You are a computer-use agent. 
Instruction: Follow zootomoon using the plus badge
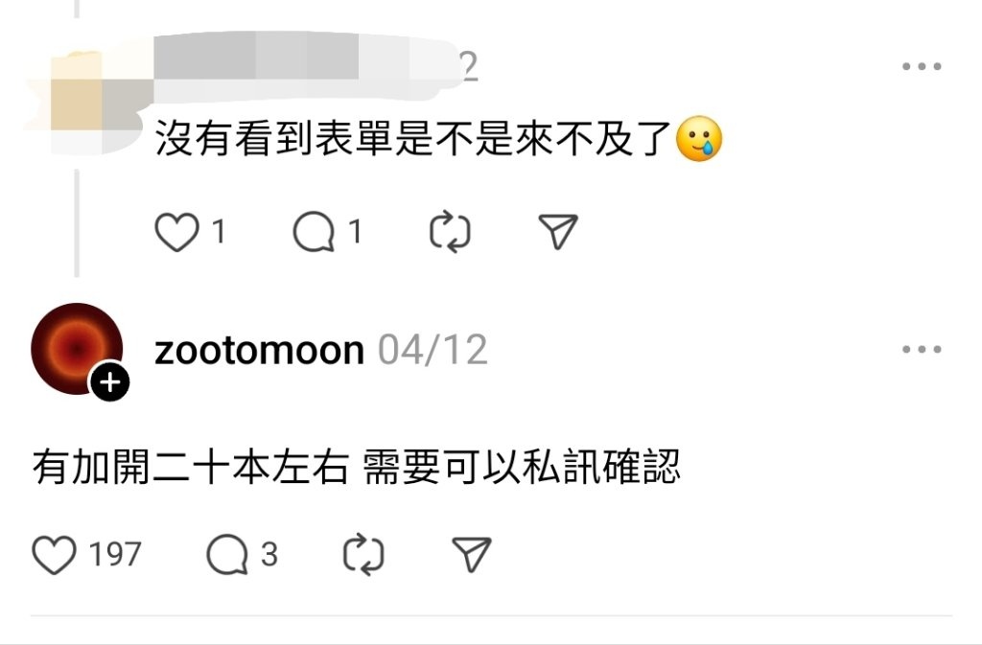110,381
